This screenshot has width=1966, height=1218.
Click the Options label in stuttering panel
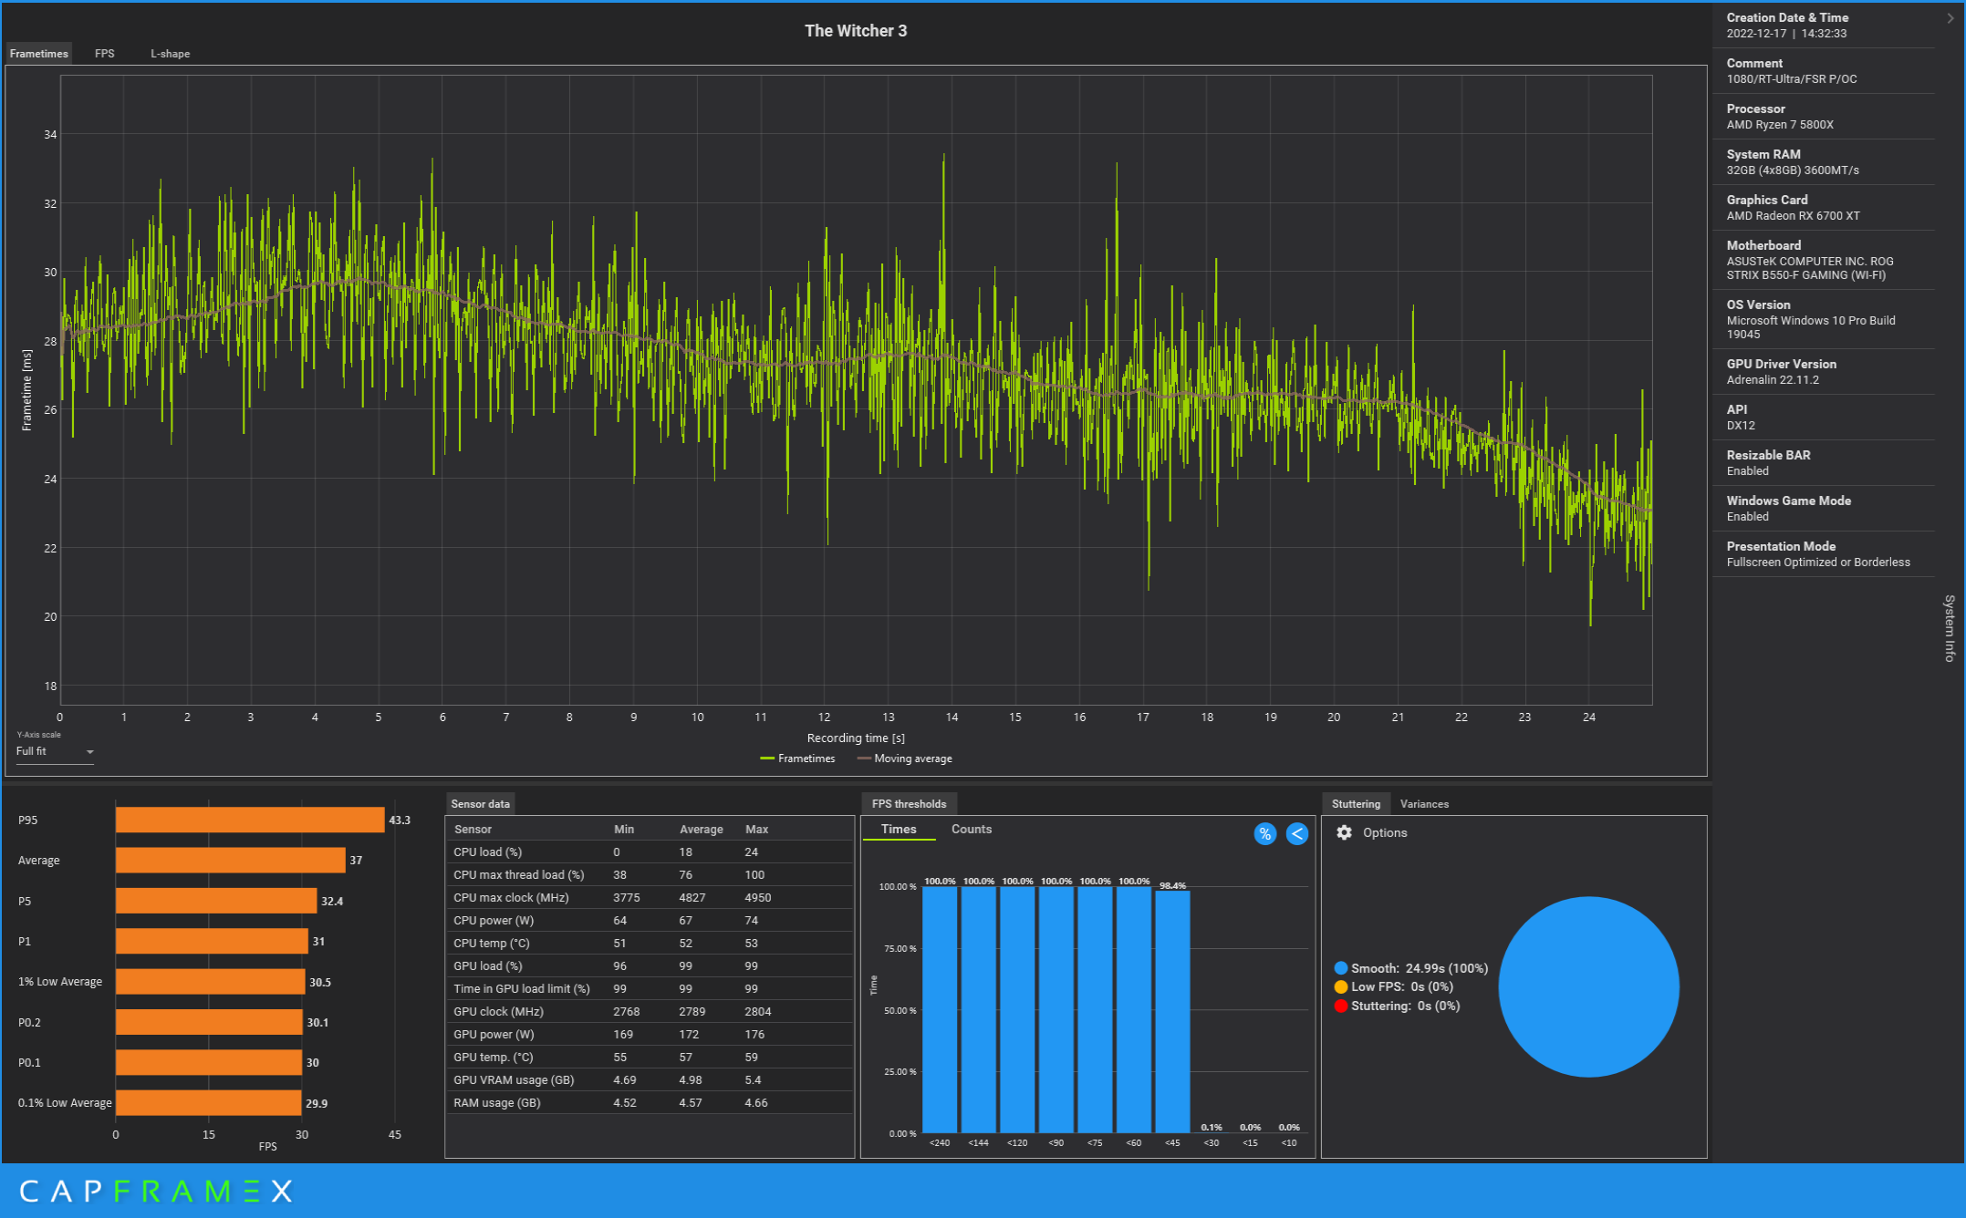click(x=1384, y=832)
